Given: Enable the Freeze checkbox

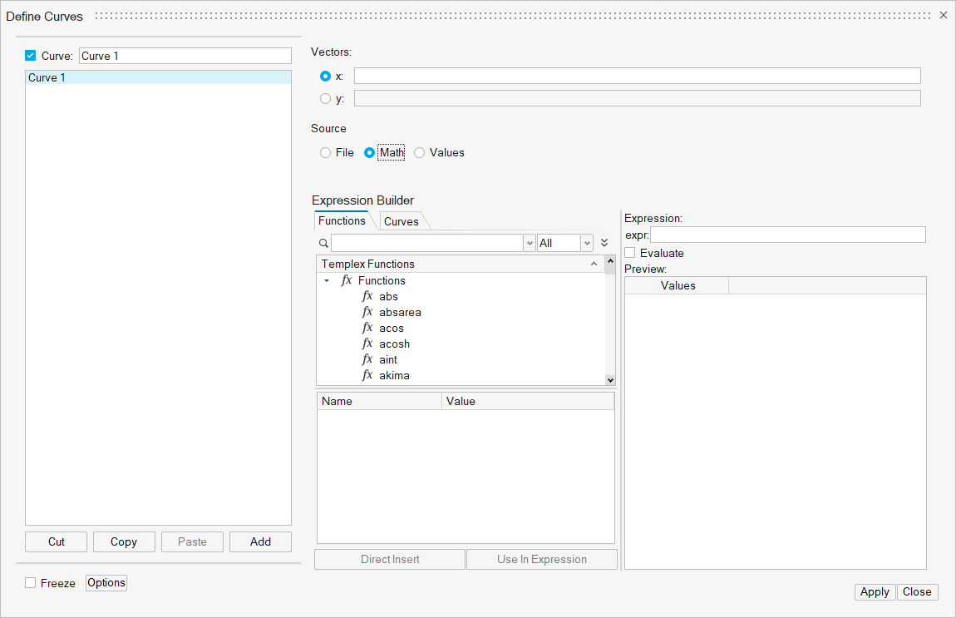Looking at the screenshot, I should [31, 583].
